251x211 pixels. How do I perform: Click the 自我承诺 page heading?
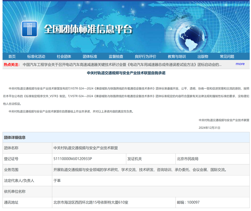tap(126, 73)
